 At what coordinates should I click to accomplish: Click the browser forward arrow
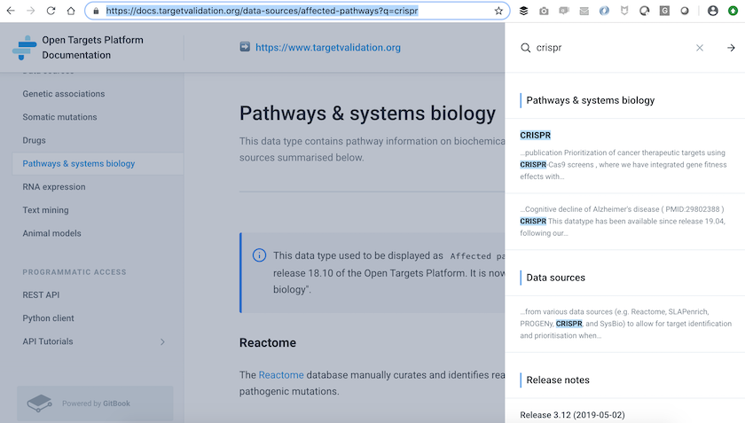tap(30, 11)
